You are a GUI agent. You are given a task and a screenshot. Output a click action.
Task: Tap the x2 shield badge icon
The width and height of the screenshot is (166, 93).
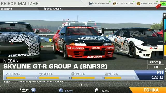[x=33, y=90]
